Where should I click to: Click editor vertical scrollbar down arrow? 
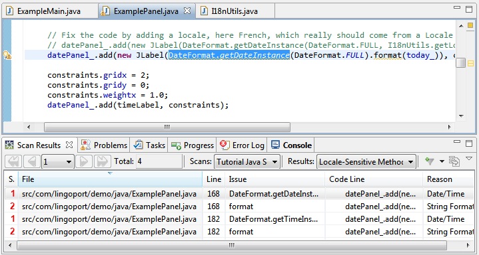tap(461, 116)
